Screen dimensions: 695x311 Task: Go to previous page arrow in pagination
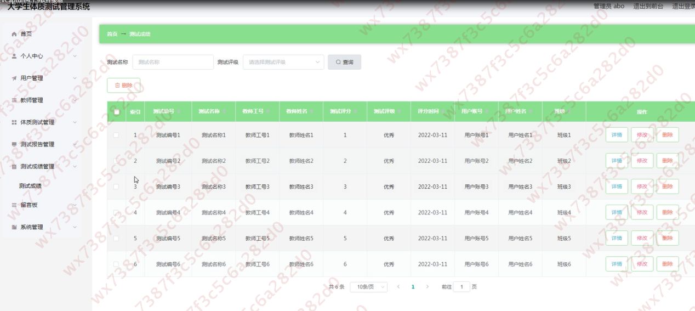(398, 287)
